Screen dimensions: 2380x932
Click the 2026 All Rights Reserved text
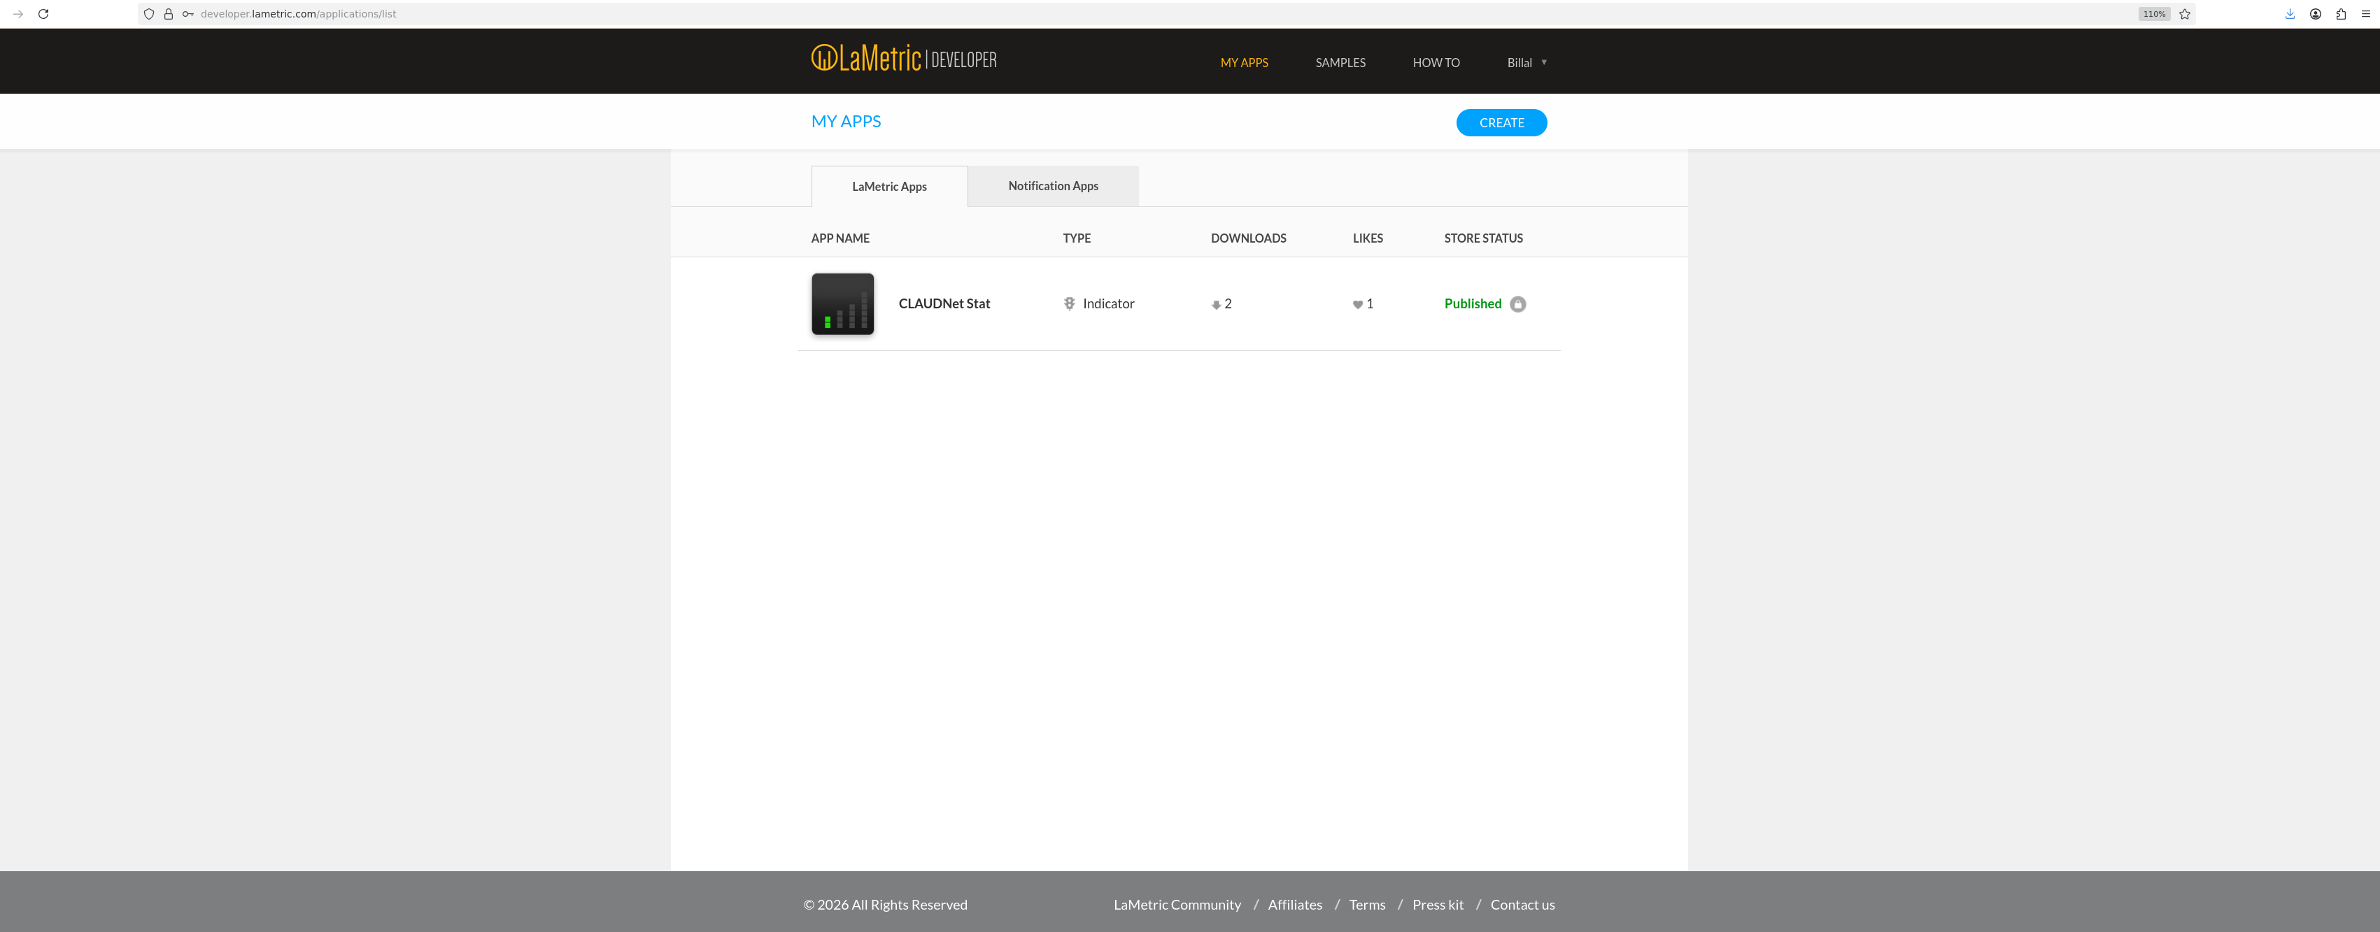[885, 905]
